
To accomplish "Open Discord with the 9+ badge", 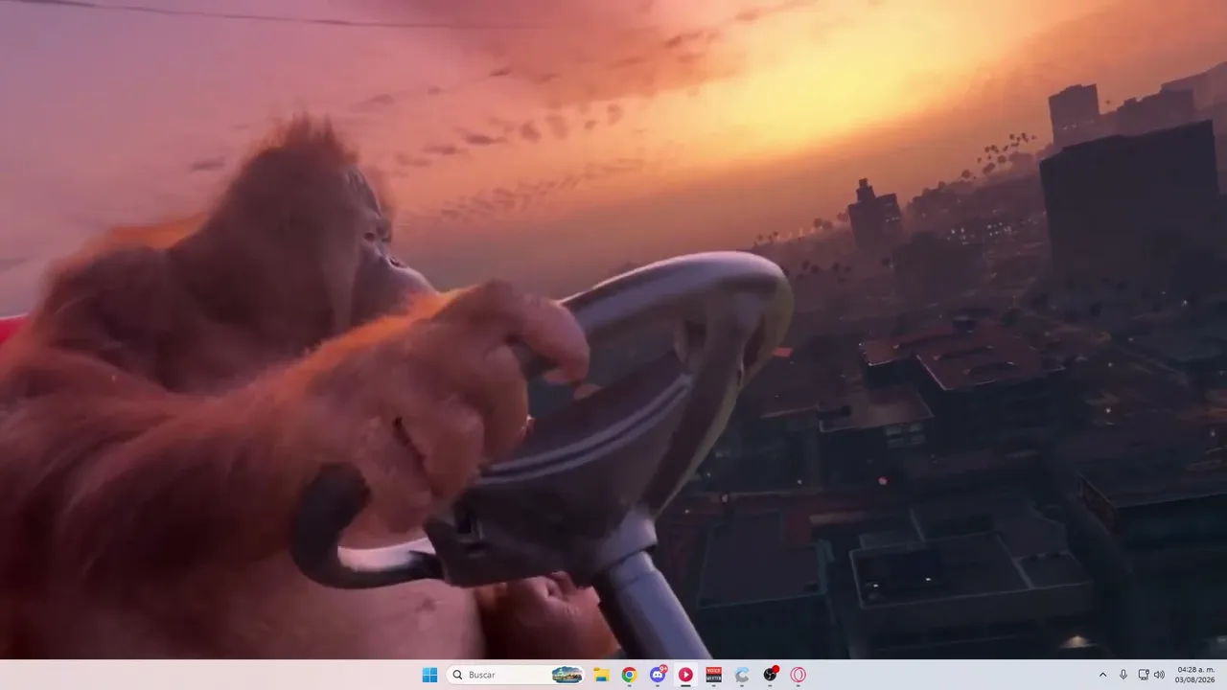I will point(658,675).
